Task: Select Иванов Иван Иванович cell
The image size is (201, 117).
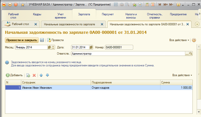Action: tap(56, 88)
